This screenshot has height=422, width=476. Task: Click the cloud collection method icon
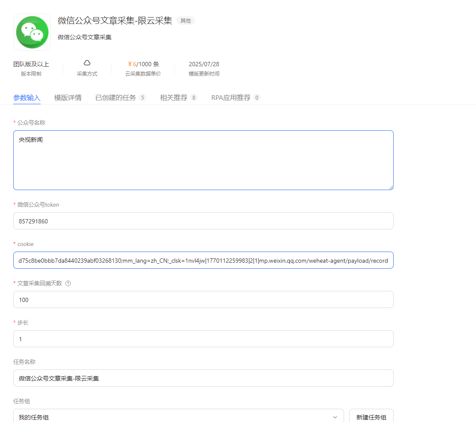point(87,63)
